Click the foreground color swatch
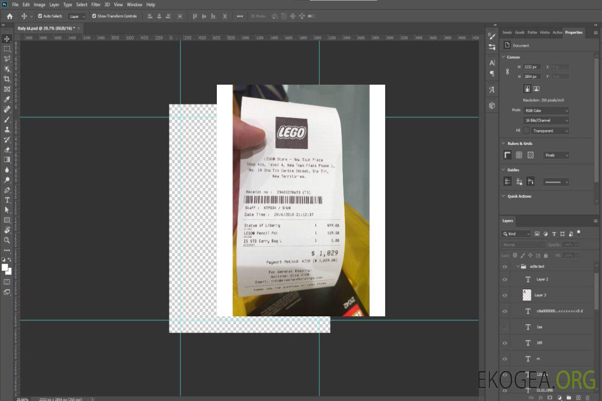 click(x=4, y=267)
